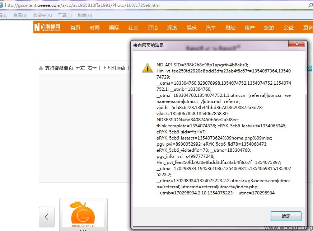Click 确定 to dismiss the message dialog
Screen dimensions: 313x231
[x=286, y=216]
